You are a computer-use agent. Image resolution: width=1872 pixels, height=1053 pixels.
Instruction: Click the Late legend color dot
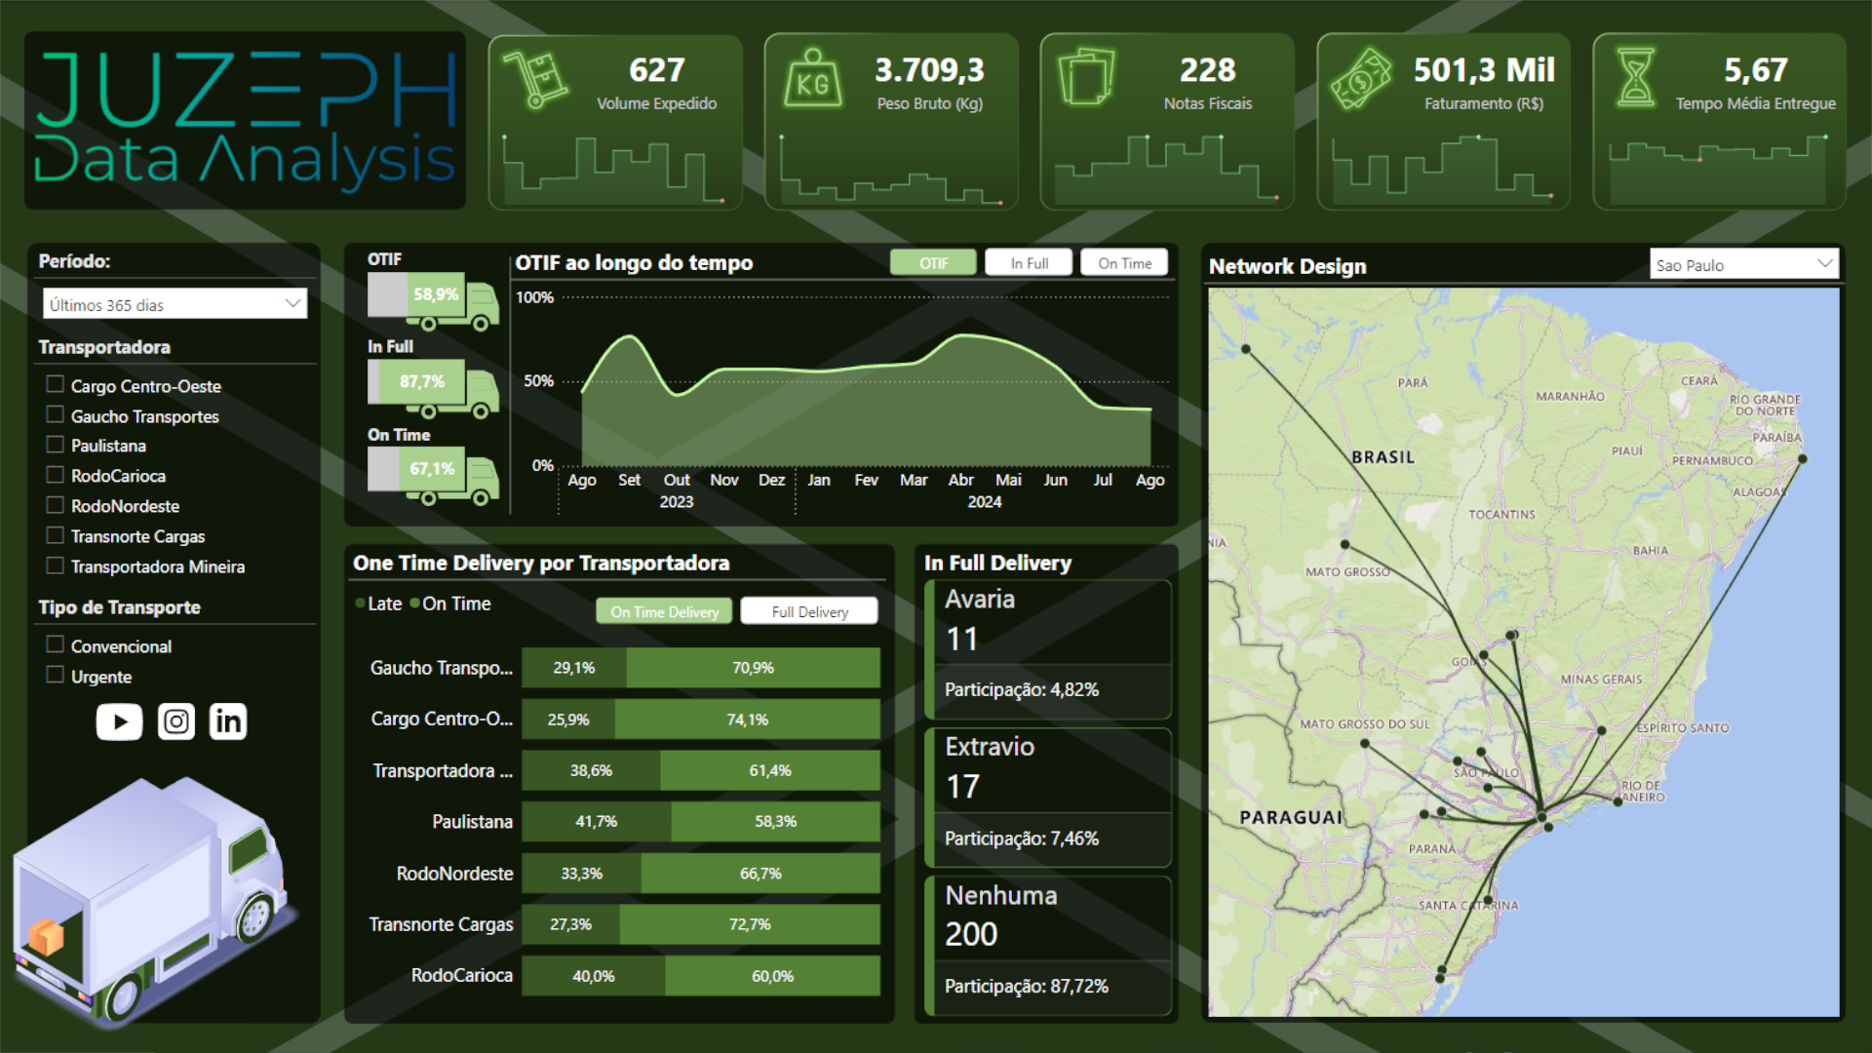point(361,604)
